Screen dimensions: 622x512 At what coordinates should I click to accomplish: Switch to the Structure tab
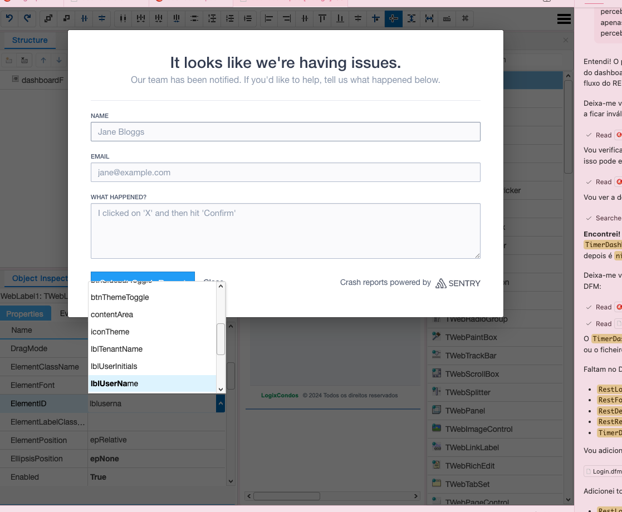(x=30, y=40)
